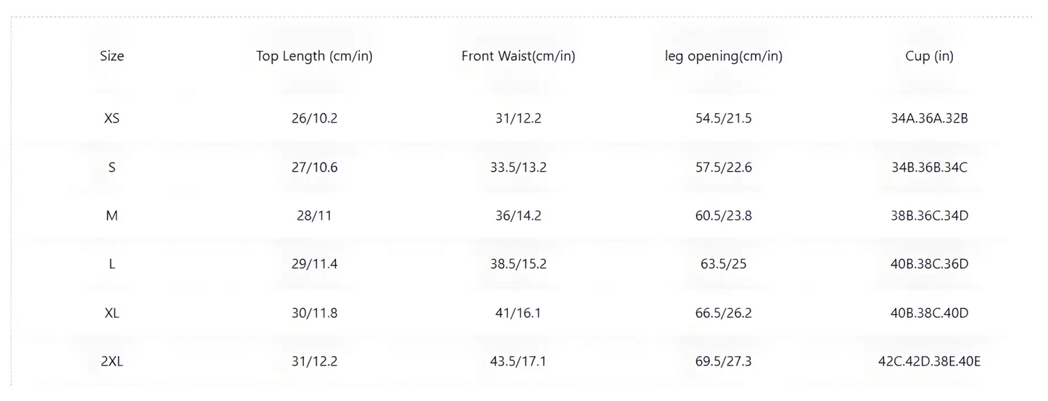The image size is (1048, 401).
Task: Select the S size row label
Action: point(112,168)
